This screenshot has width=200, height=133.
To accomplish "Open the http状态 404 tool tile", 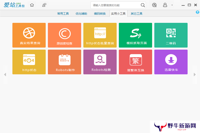I will [29, 62].
